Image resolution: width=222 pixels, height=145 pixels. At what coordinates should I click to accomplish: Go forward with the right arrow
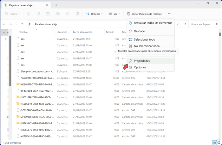point(10,24)
